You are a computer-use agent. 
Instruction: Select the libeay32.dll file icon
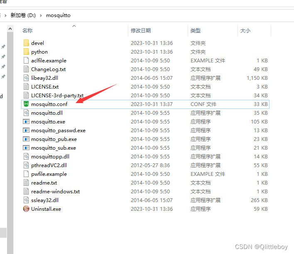click(x=26, y=78)
